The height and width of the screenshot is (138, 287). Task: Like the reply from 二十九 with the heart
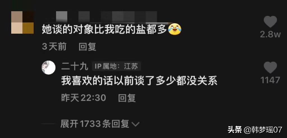tap(270, 67)
